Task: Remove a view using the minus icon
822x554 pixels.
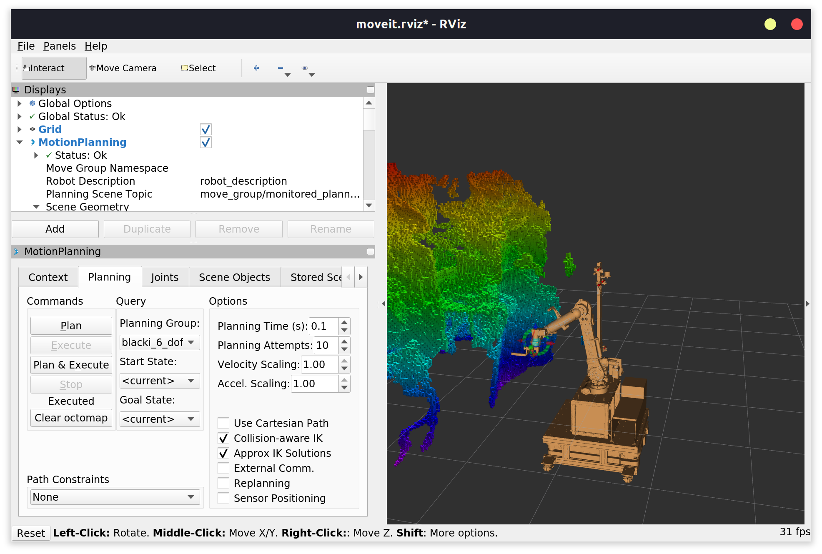Action: pos(280,68)
